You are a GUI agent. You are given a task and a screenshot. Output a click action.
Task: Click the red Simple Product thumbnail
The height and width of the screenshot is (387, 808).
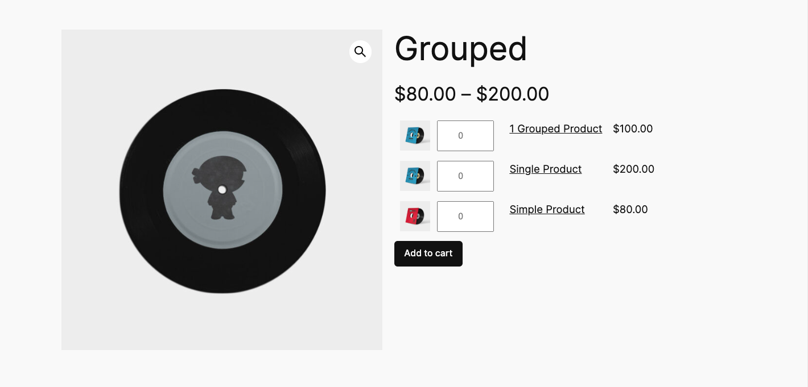[415, 216]
